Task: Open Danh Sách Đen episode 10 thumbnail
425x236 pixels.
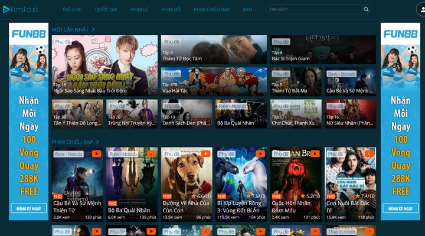Action: tap(187, 114)
